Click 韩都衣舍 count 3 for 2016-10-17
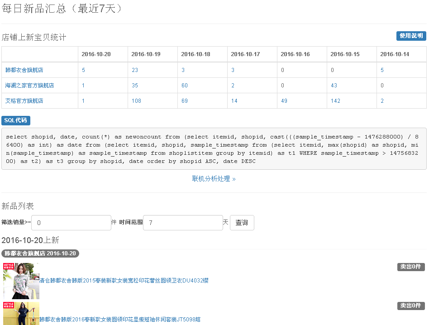This screenshot has height=325, width=429. point(233,70)
